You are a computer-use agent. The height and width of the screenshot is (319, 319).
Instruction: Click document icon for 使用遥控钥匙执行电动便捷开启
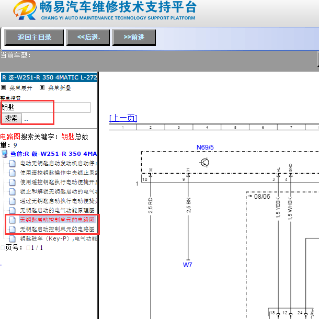12,183
